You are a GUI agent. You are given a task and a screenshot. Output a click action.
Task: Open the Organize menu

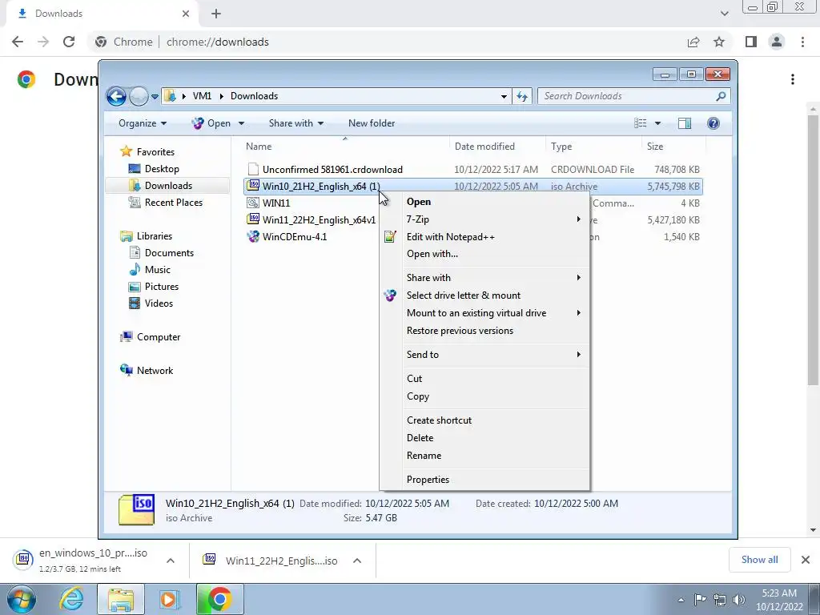(143, 123)
